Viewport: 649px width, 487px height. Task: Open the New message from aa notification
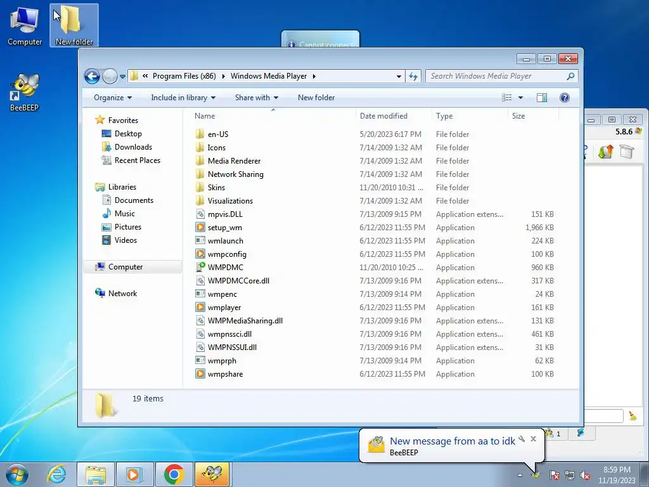click(x=452, y=441)
